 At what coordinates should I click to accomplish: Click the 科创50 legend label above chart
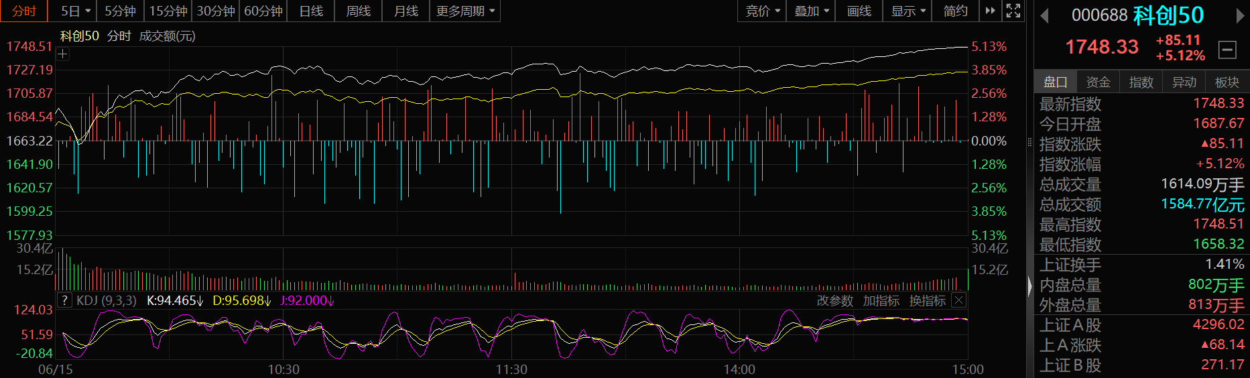coord(79,36)
